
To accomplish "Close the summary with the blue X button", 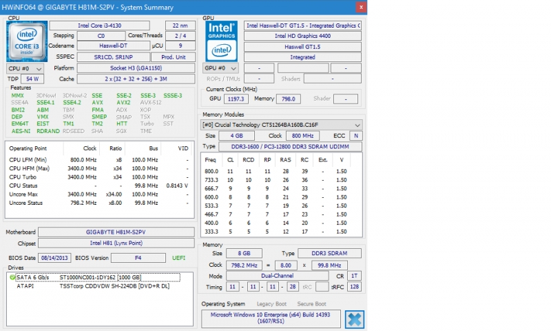I will tap(354, 319).
